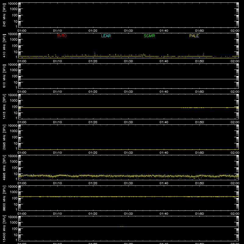Viewport: 244px width, 244px height.
Task: Click 01:50 time label of 410 MHz plot
Action: (199, 61)
